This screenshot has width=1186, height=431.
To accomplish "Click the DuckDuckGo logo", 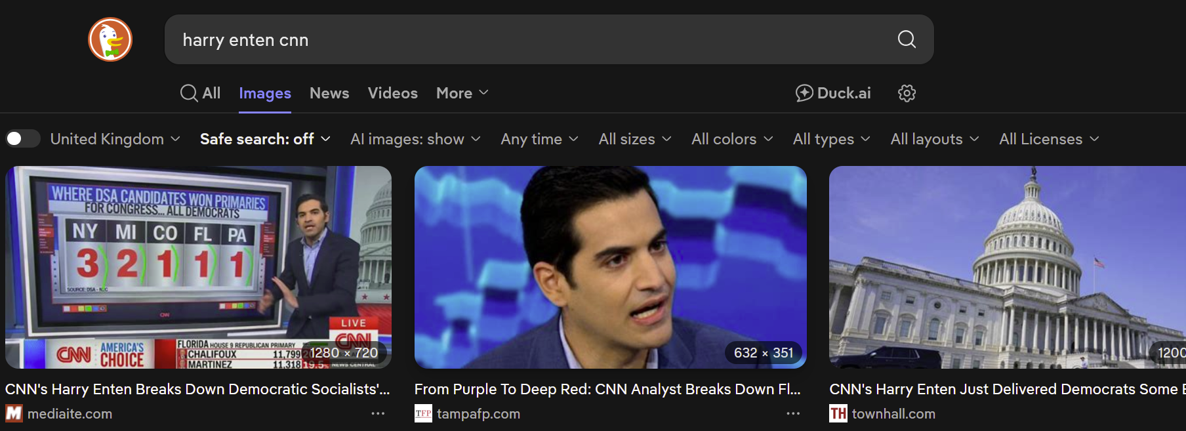I will pos(110,39).
